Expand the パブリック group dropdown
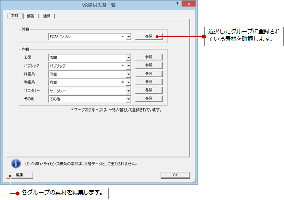Viewport: 284px width, 200px height. (x=128, y=66)
